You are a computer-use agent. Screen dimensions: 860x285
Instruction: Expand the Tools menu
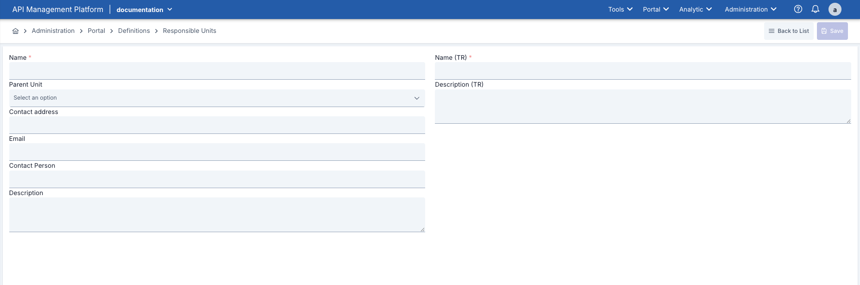[620, 9]
